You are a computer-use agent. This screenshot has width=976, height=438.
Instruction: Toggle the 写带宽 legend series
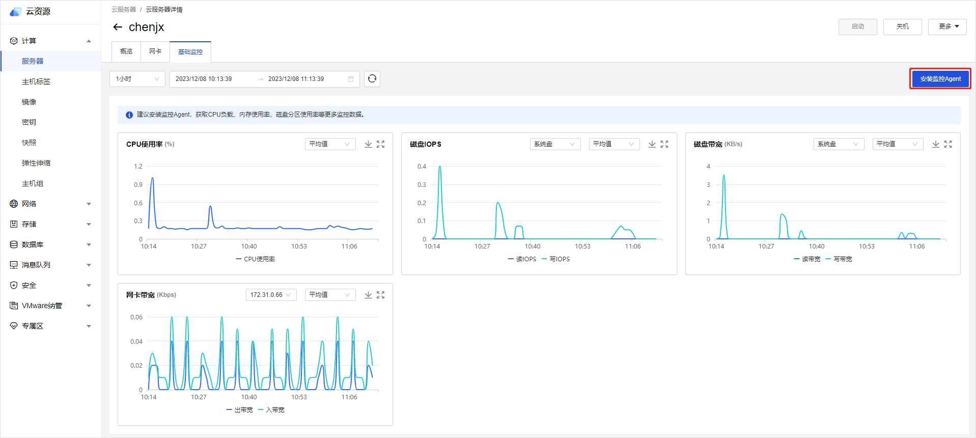[x=839, y=259]
